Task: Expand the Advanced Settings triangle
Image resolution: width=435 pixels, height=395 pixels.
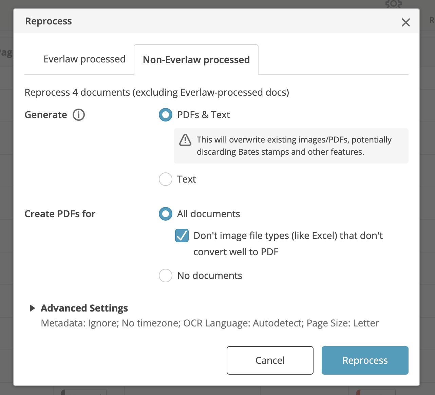Action: (33, 308)
